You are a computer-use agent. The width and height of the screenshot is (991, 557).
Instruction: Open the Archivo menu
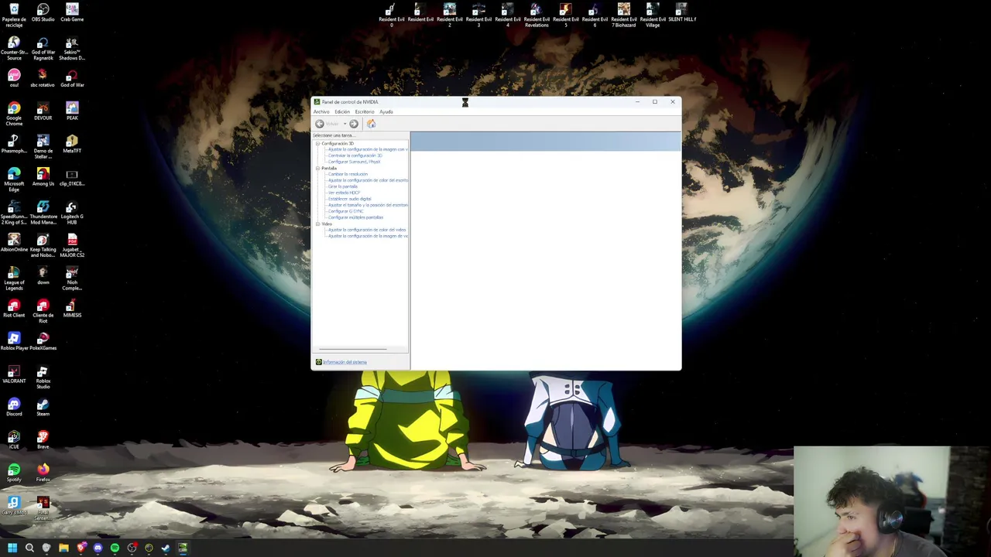321,111
